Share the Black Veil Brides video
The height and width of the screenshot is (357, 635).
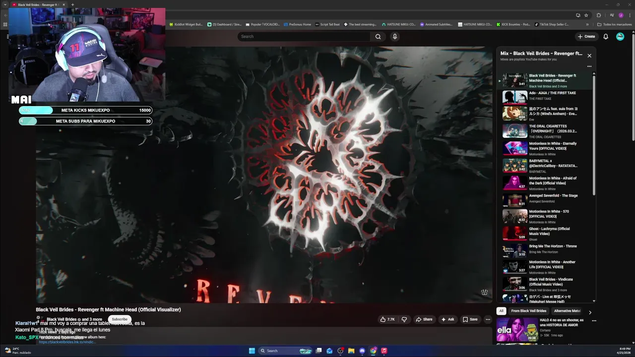coord(424,319)
